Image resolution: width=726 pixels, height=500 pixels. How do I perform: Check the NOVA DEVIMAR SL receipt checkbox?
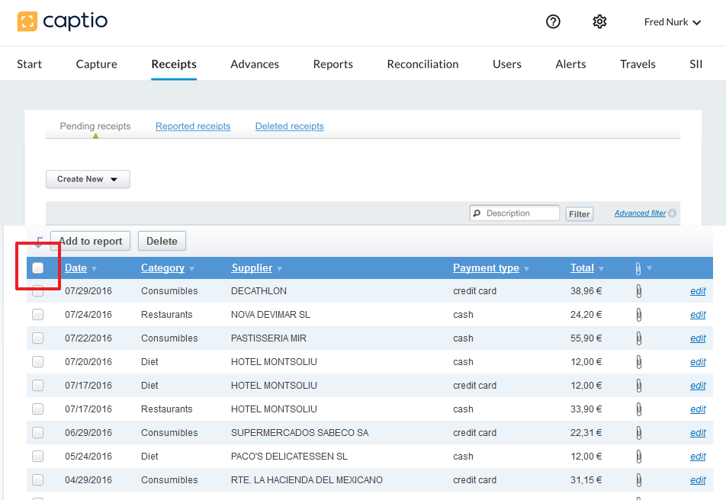click(38, 315)
